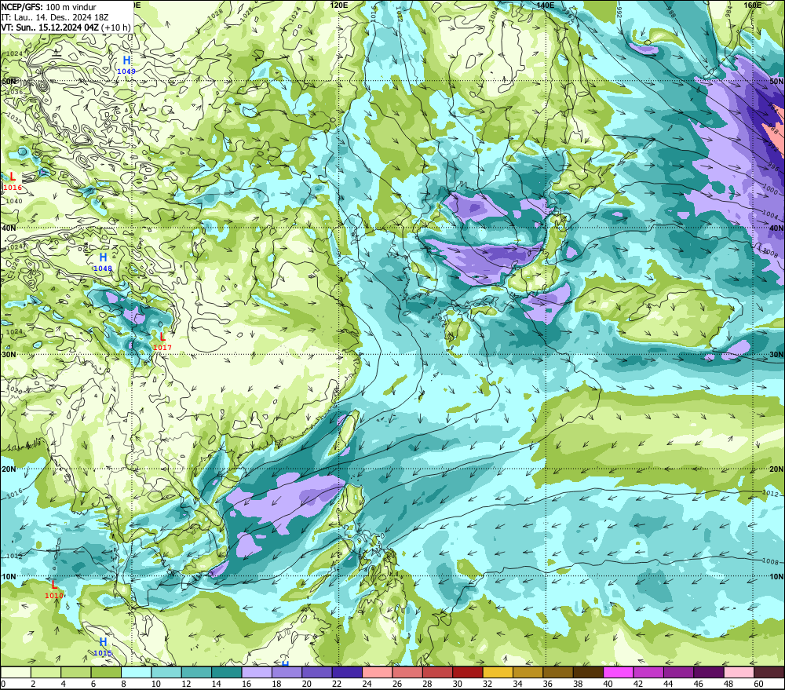This screenshot has width=785, height=690.
Task: Click the golden yellow 32–34 legend swatch
Action: (497, 672)
